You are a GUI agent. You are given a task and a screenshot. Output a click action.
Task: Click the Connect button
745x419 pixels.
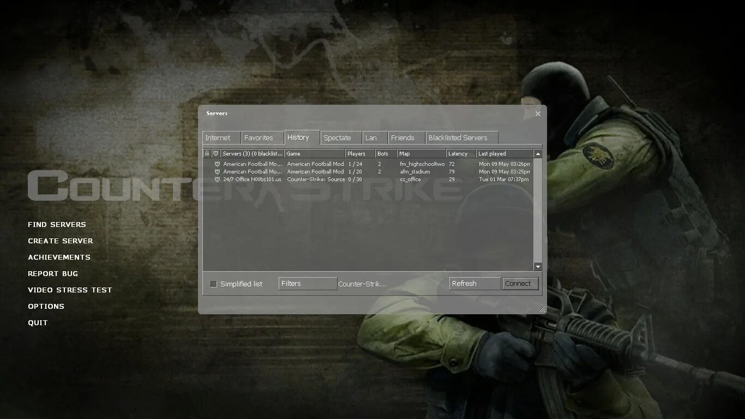pyautogui.click(x=520, y=284)
